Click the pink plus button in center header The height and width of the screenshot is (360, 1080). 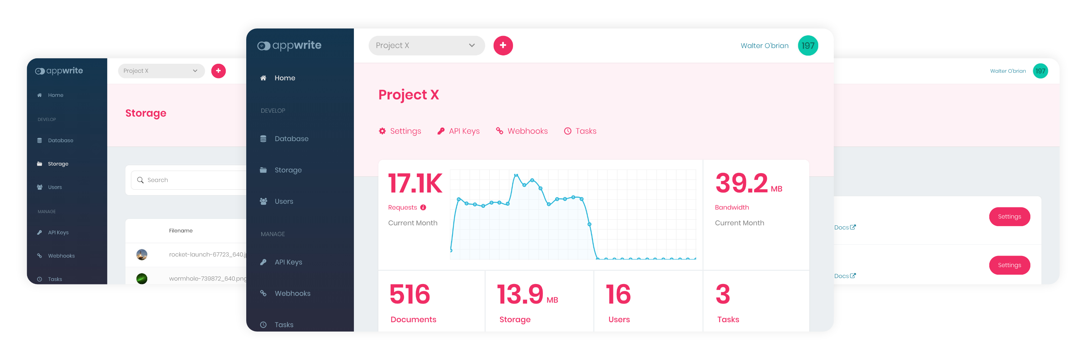tap(503, 45)
